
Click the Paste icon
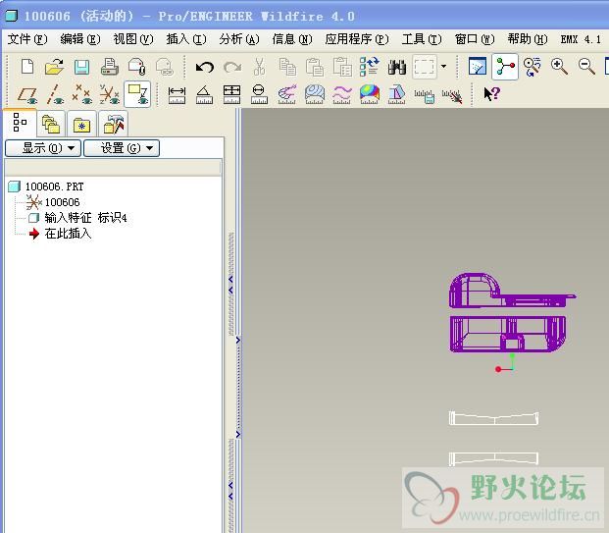pos(315,67)
